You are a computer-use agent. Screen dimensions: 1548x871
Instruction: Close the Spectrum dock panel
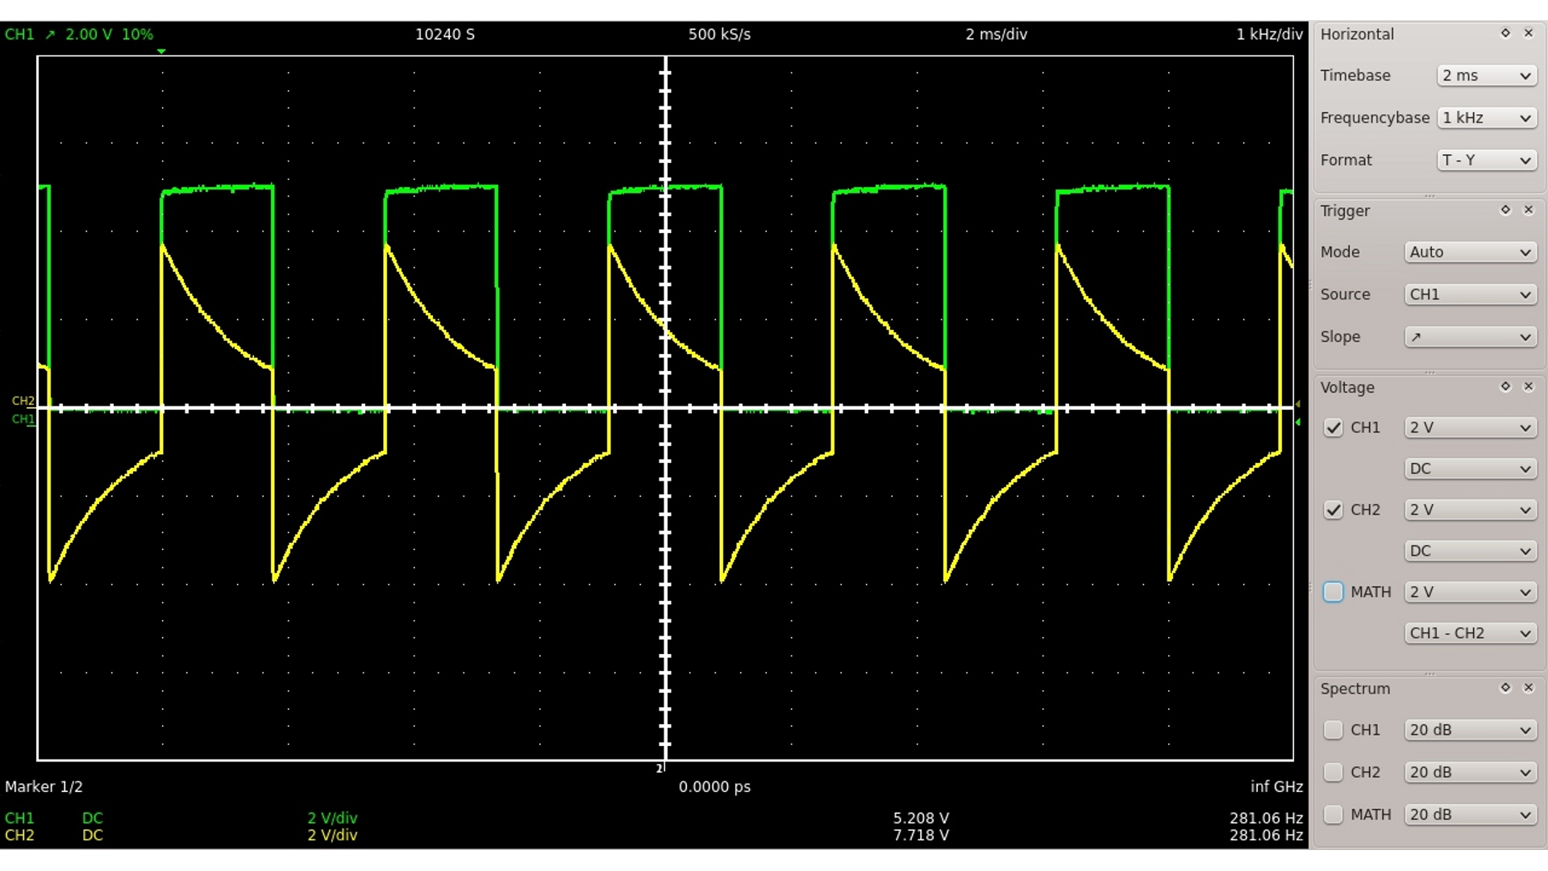pos(1528,688)
